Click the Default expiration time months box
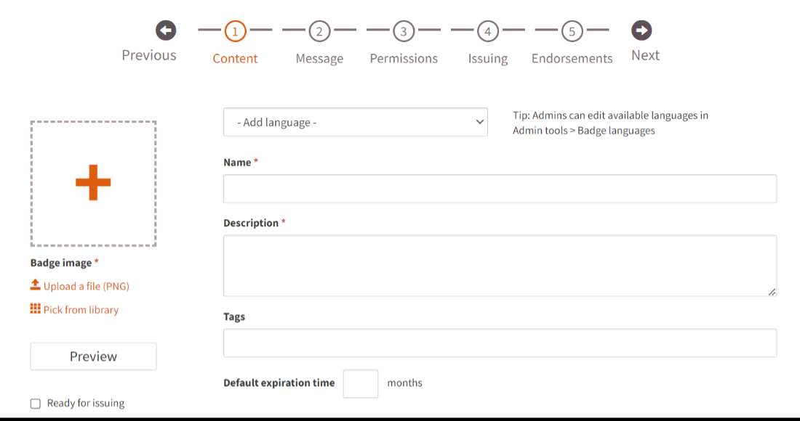This screenshot has height=421, width=800. point(361,384)
